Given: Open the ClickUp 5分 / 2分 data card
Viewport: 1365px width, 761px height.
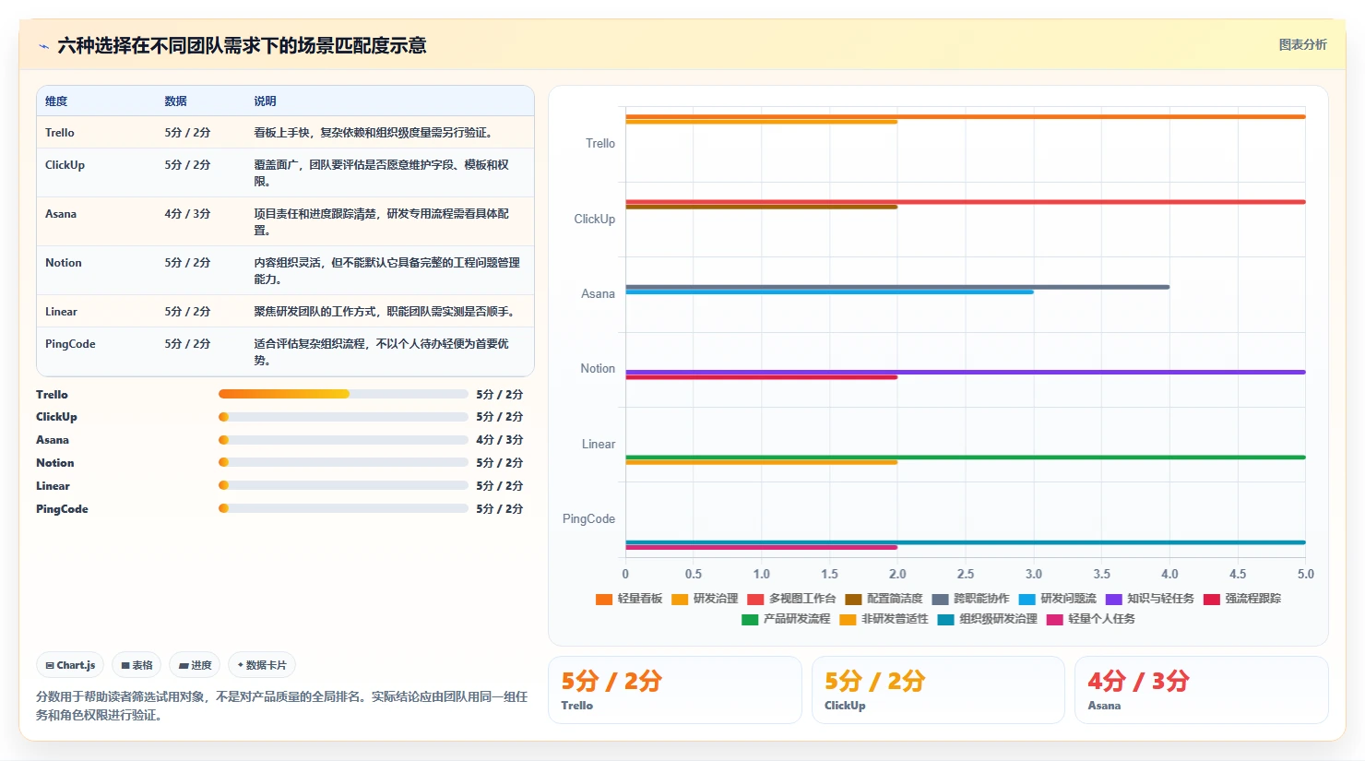Looking at the screenshot, I should coord(938,690).
